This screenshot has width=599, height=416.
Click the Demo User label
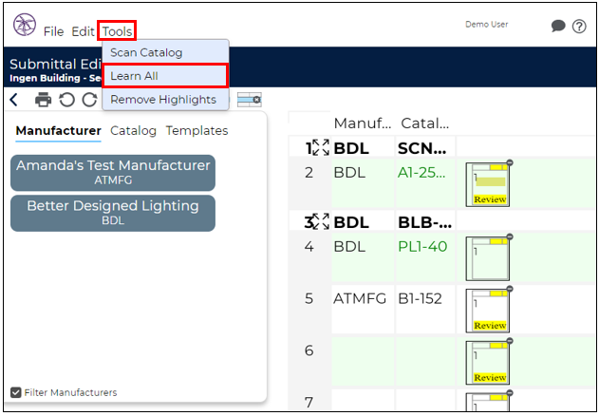pyautogui.click(x=487, y=25)
